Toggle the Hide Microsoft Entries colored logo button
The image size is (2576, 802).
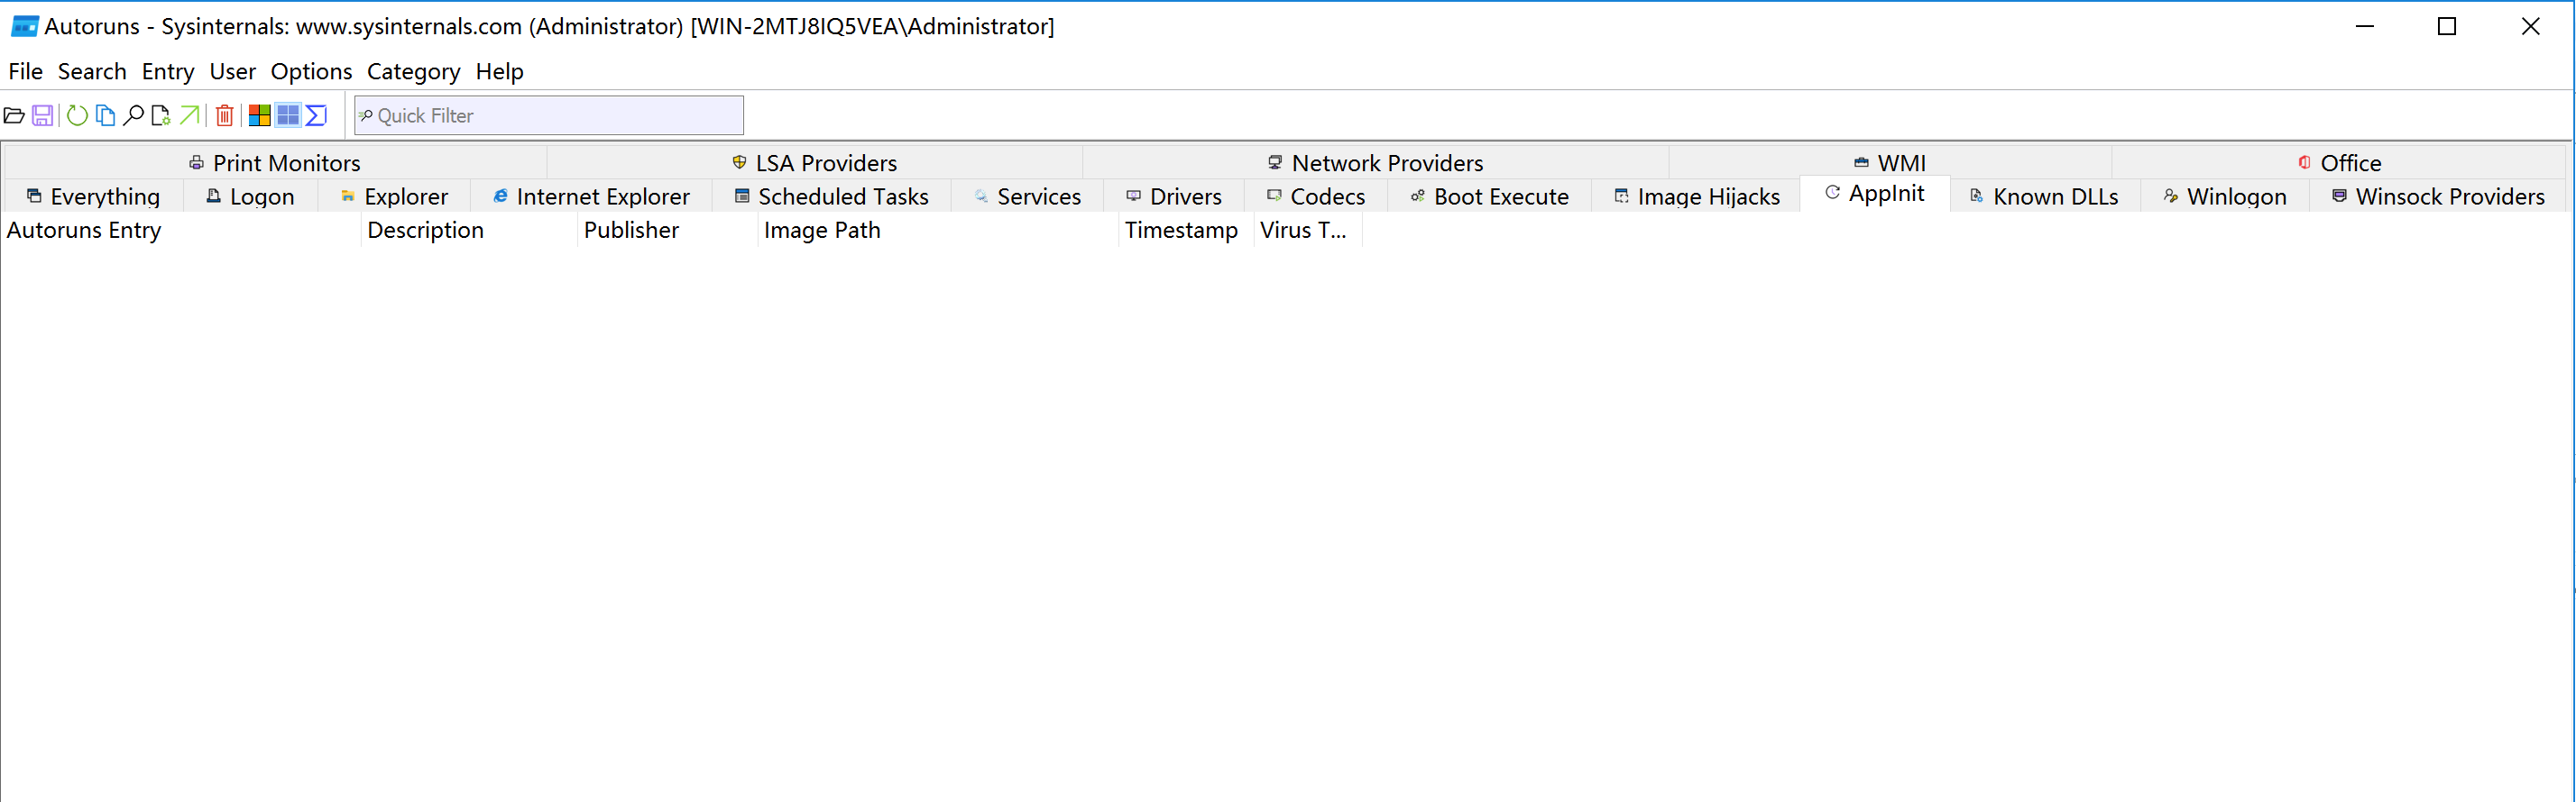259,116
